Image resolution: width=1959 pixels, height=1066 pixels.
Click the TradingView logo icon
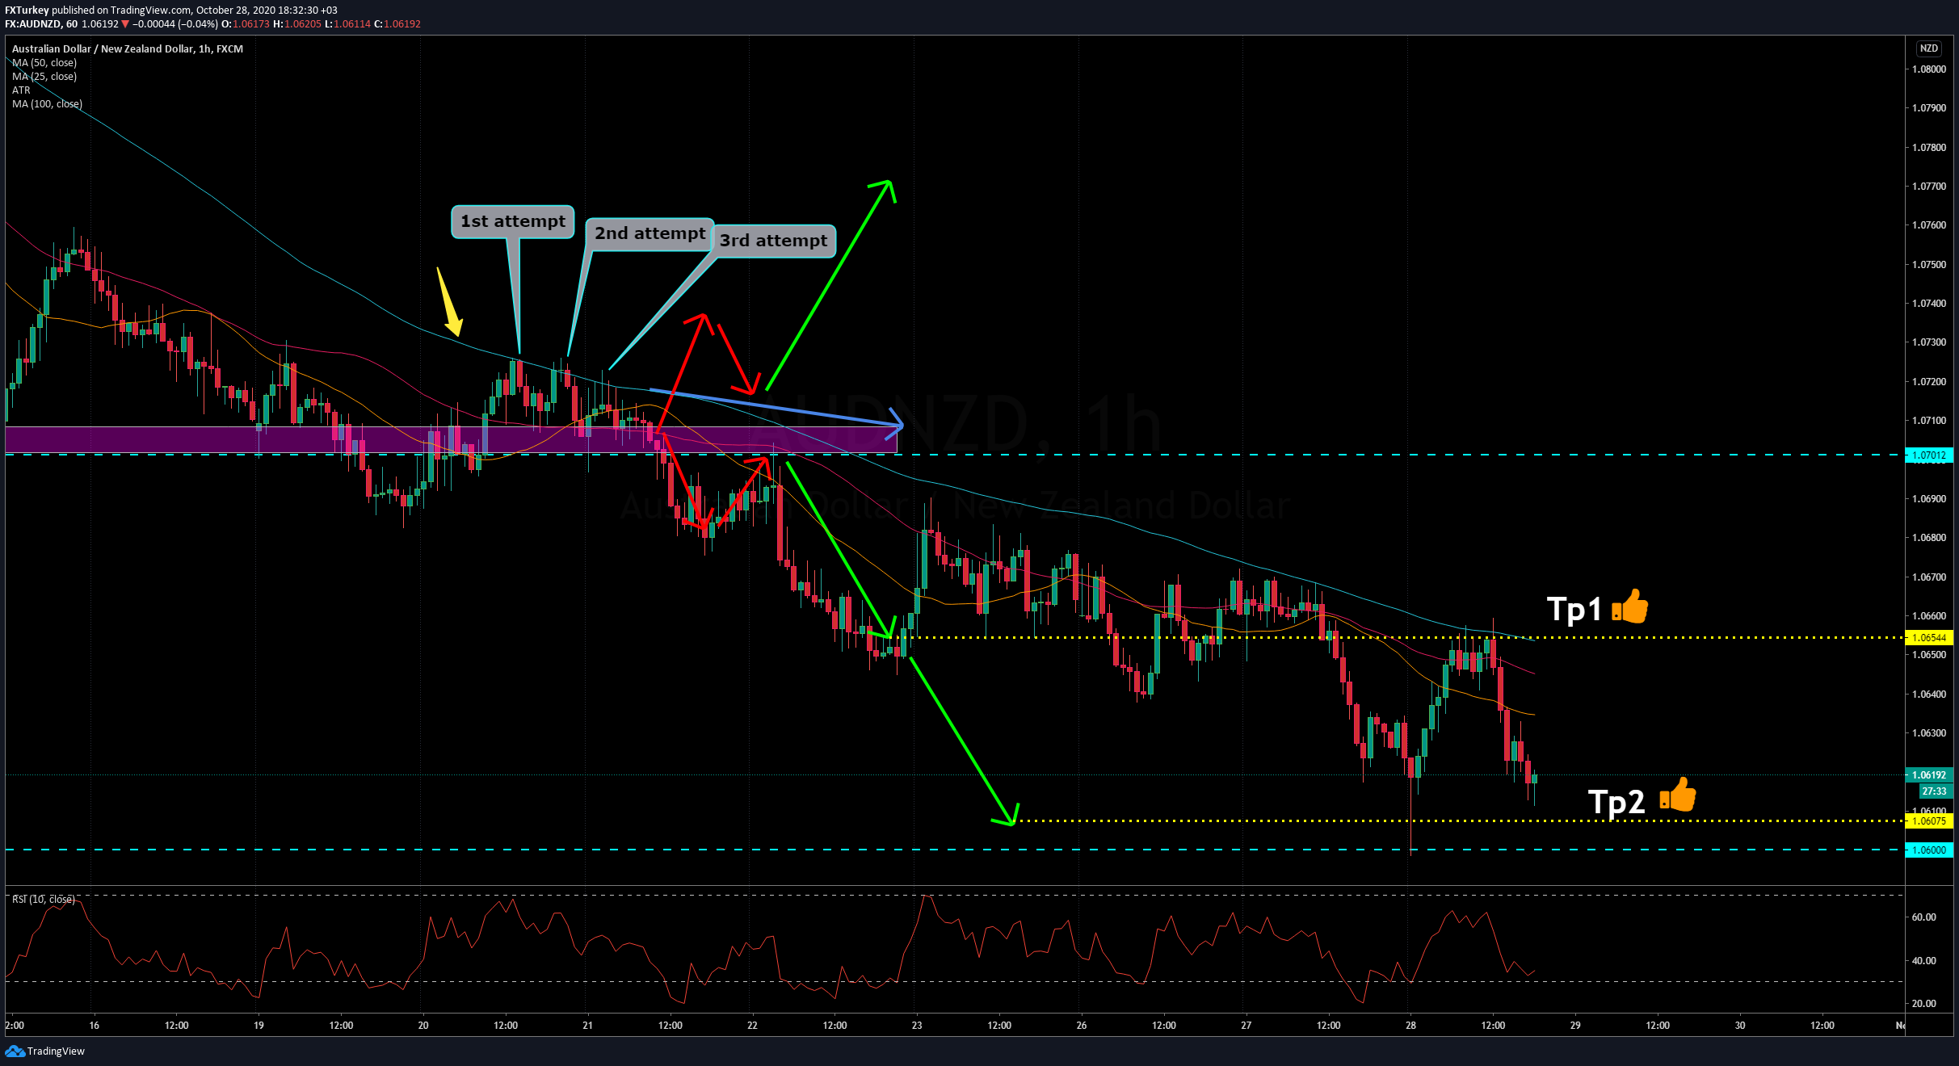click(15, 1051)
